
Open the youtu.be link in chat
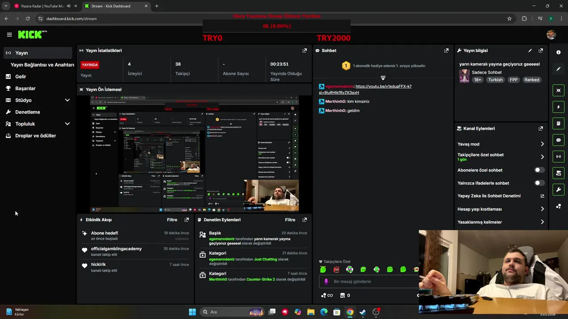[x=365, y=89]
